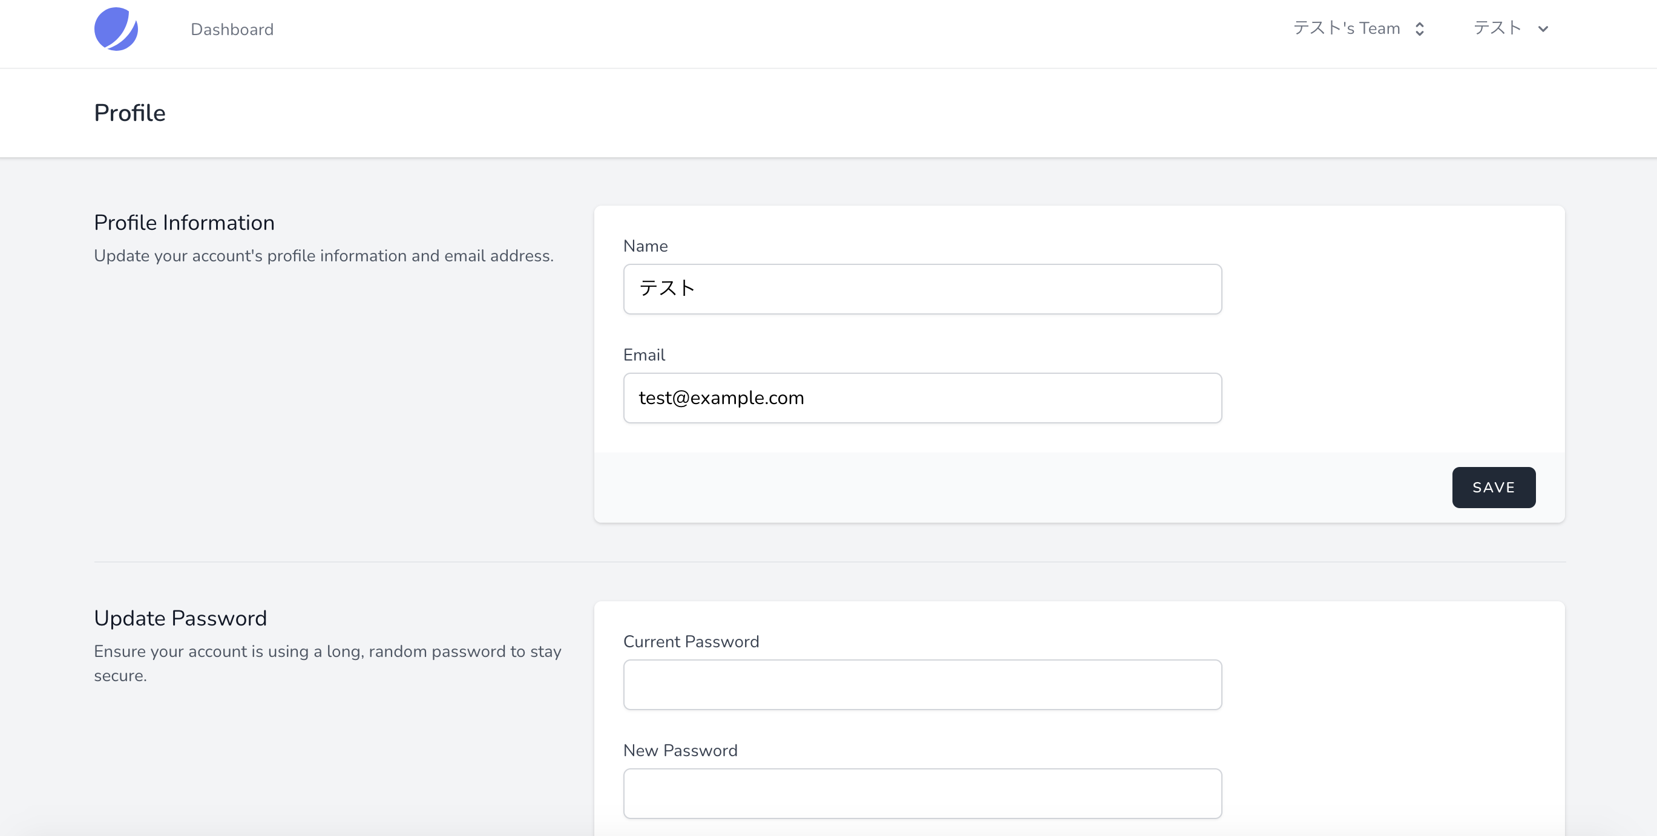Click the Current Password field
The width and height of the screenshot is (1657, 836).
pyautogui.click(x=922, y=685)
